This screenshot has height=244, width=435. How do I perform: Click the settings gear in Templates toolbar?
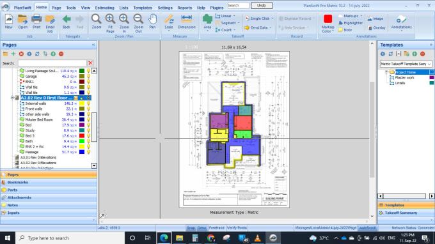(x=383, y=54)
